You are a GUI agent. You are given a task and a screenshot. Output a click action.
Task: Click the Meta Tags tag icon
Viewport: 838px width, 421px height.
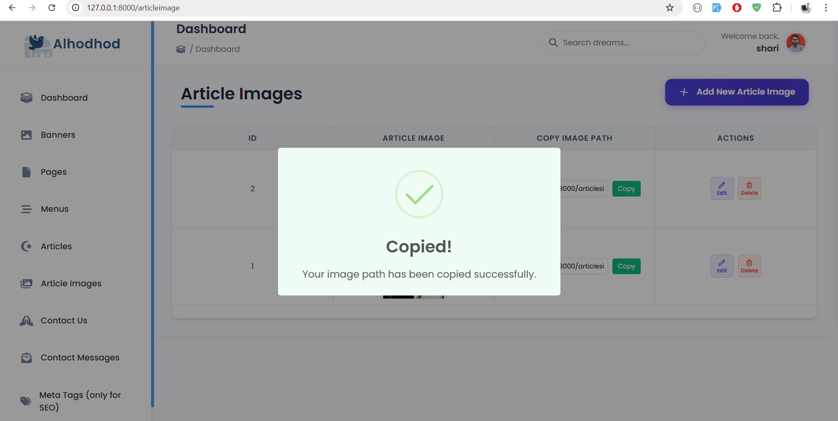pyautogui.click(x=26, y=401)
